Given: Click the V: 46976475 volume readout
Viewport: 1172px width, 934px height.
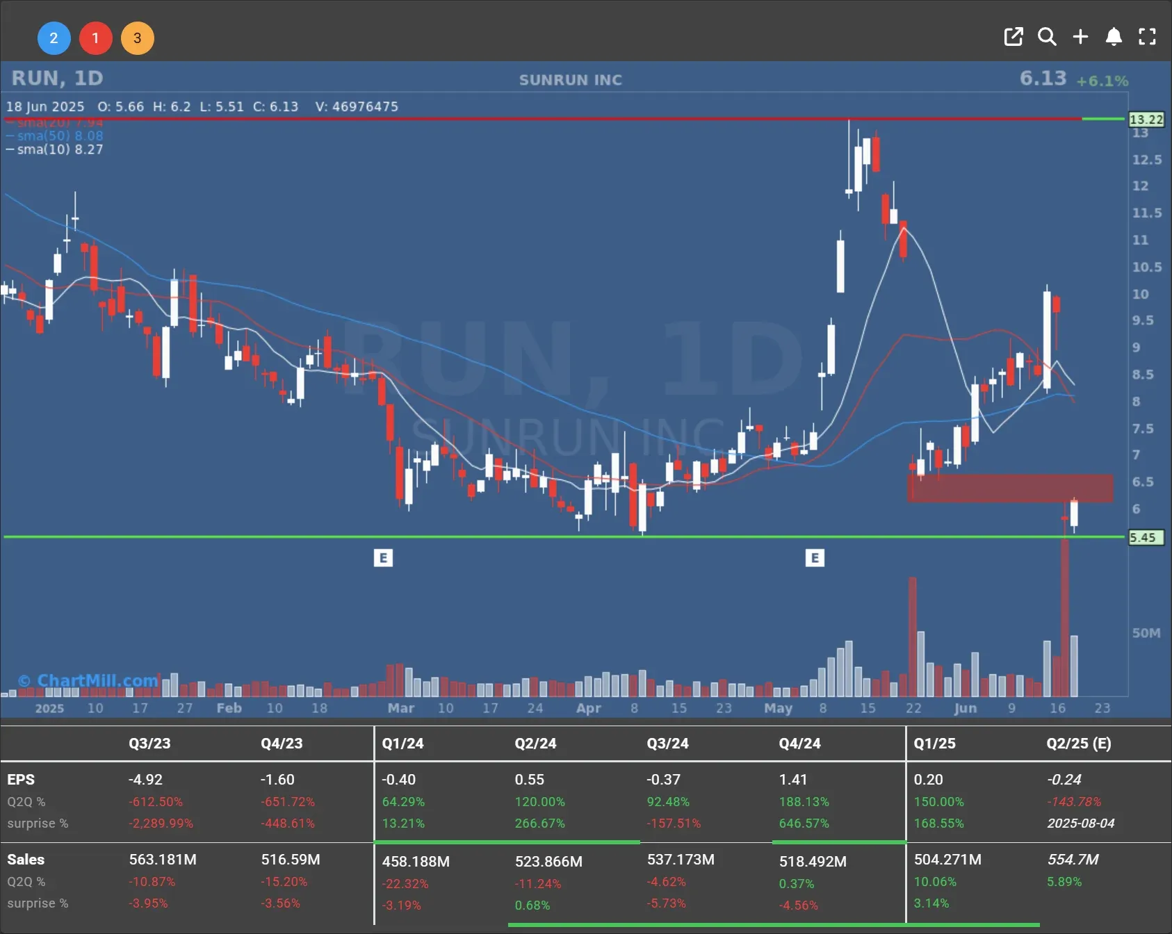Looking at the screenshot, I should 357,106.
